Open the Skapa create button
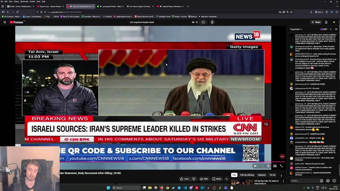Viewport: 340px width, 191px height. (316, 22)
